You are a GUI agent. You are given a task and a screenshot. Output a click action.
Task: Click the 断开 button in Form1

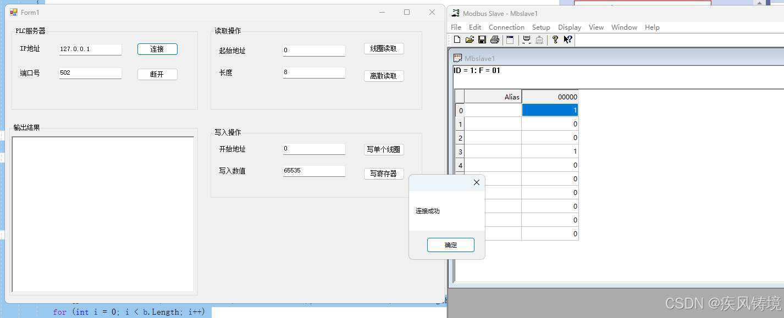(157, 74)
